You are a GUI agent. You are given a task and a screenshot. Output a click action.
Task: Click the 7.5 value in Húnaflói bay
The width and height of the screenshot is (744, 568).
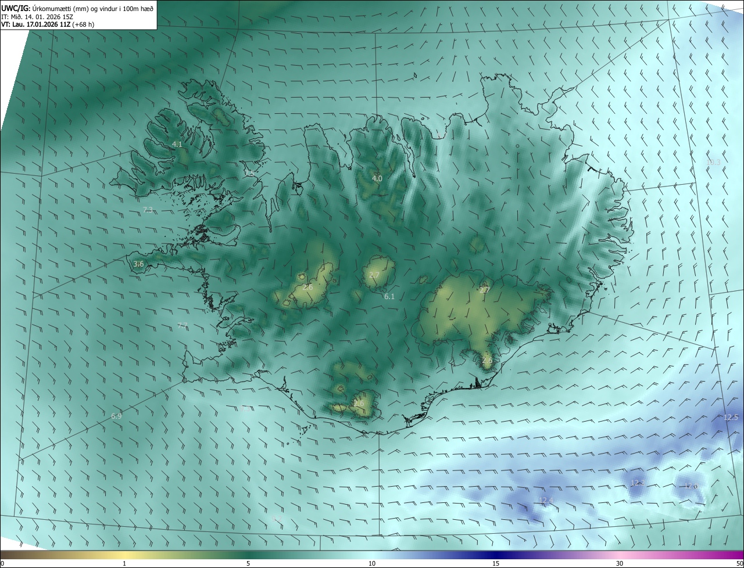[x=249, y=173]
